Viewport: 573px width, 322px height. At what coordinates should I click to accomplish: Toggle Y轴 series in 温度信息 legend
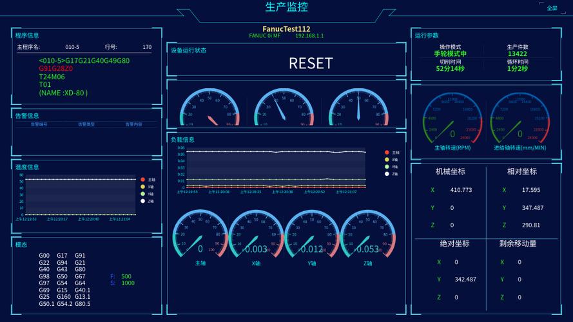click(x=148, y=194)
